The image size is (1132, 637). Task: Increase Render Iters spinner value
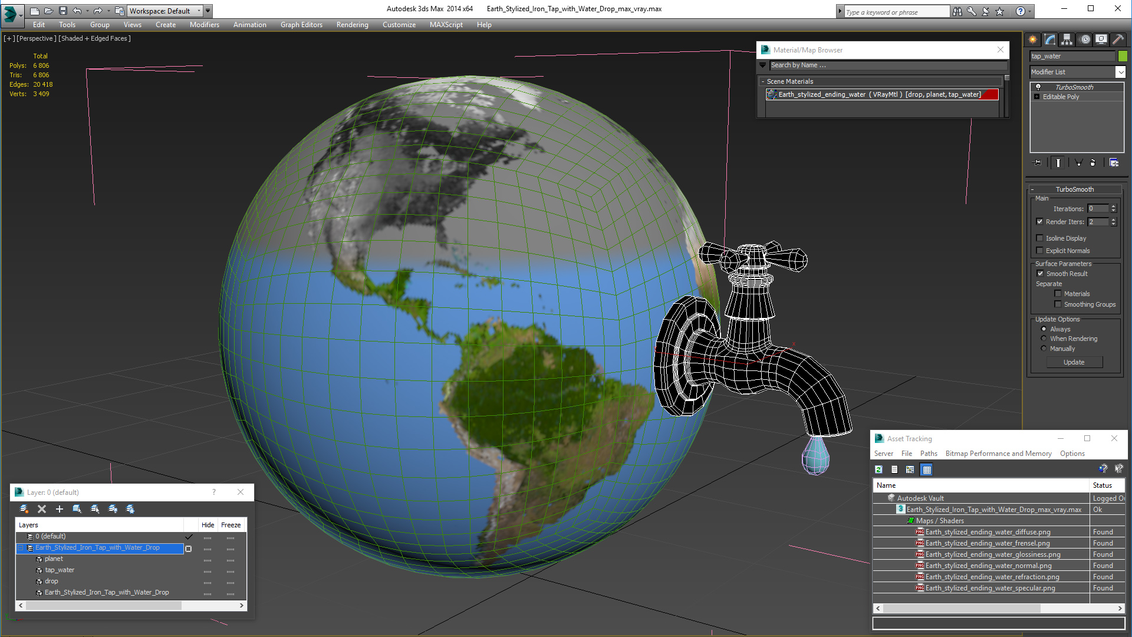click(1113, 220)
